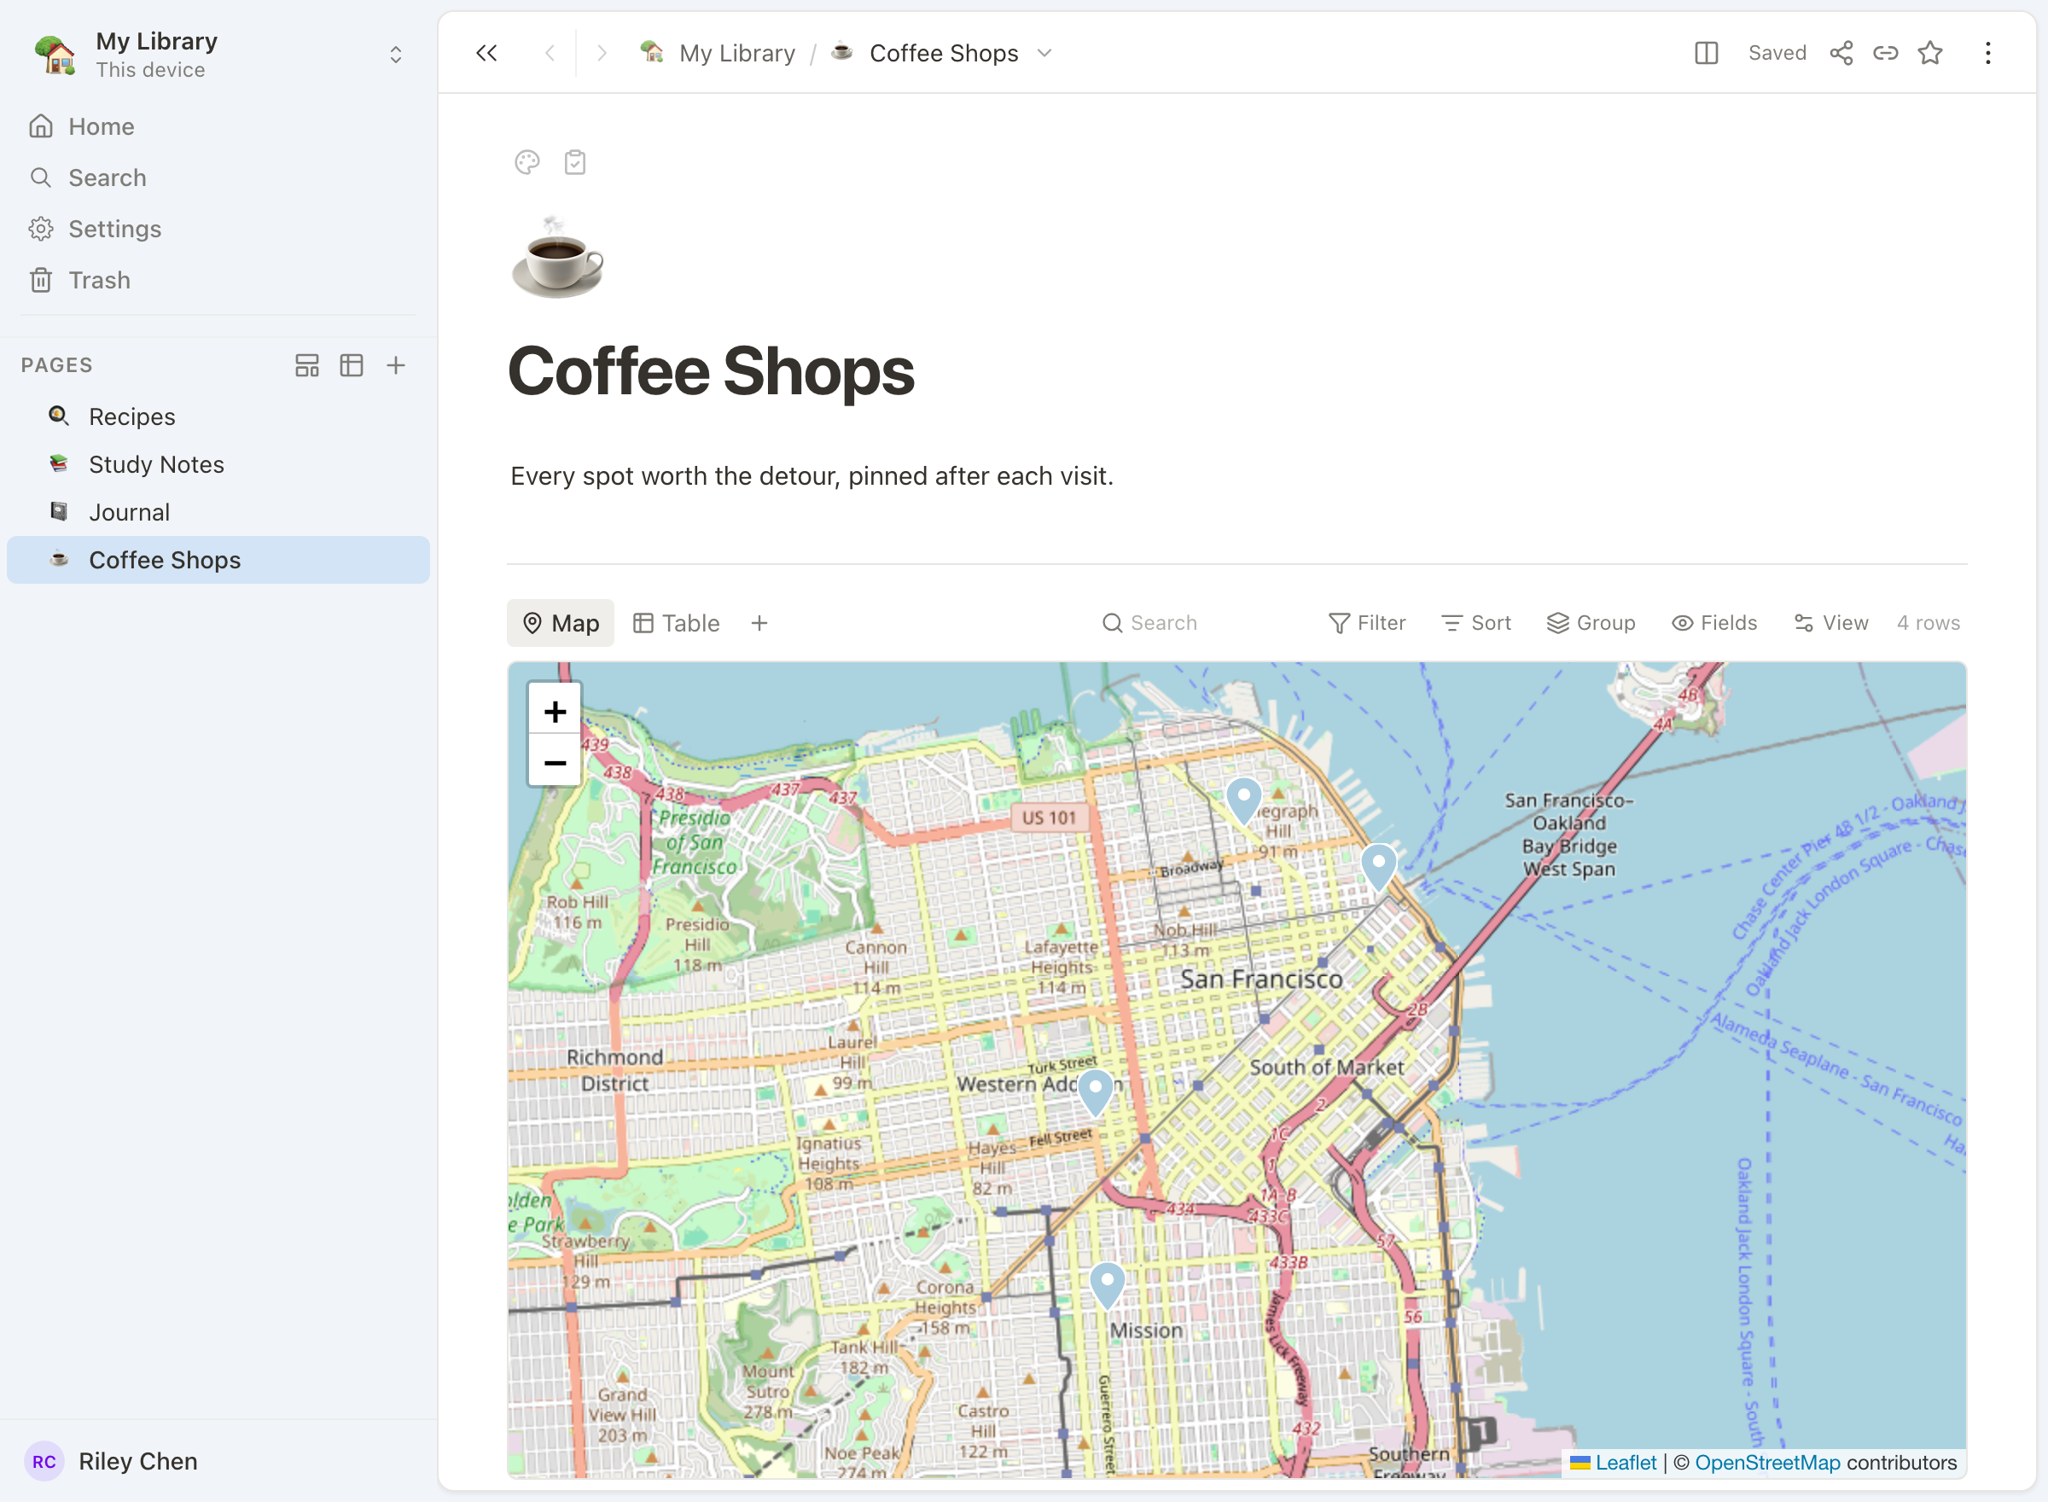Click the My Library house logo
The image size is (2048, 1502).
click(55, 55)
